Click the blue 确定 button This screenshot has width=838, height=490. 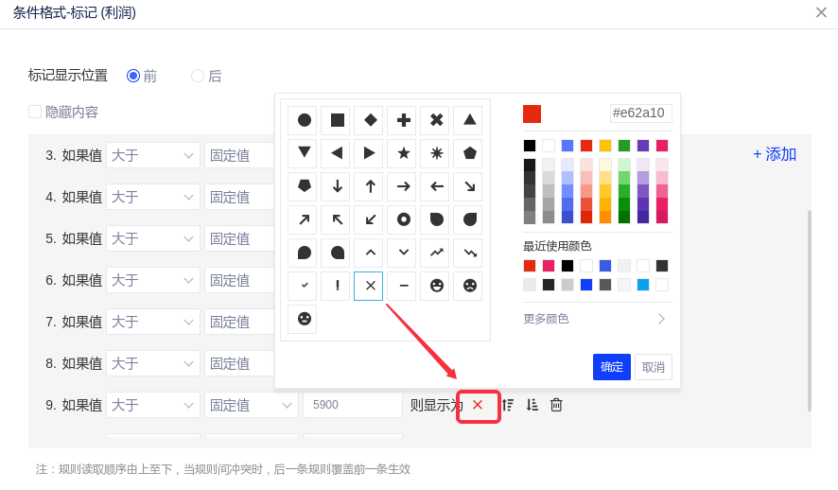pos(612,367)
